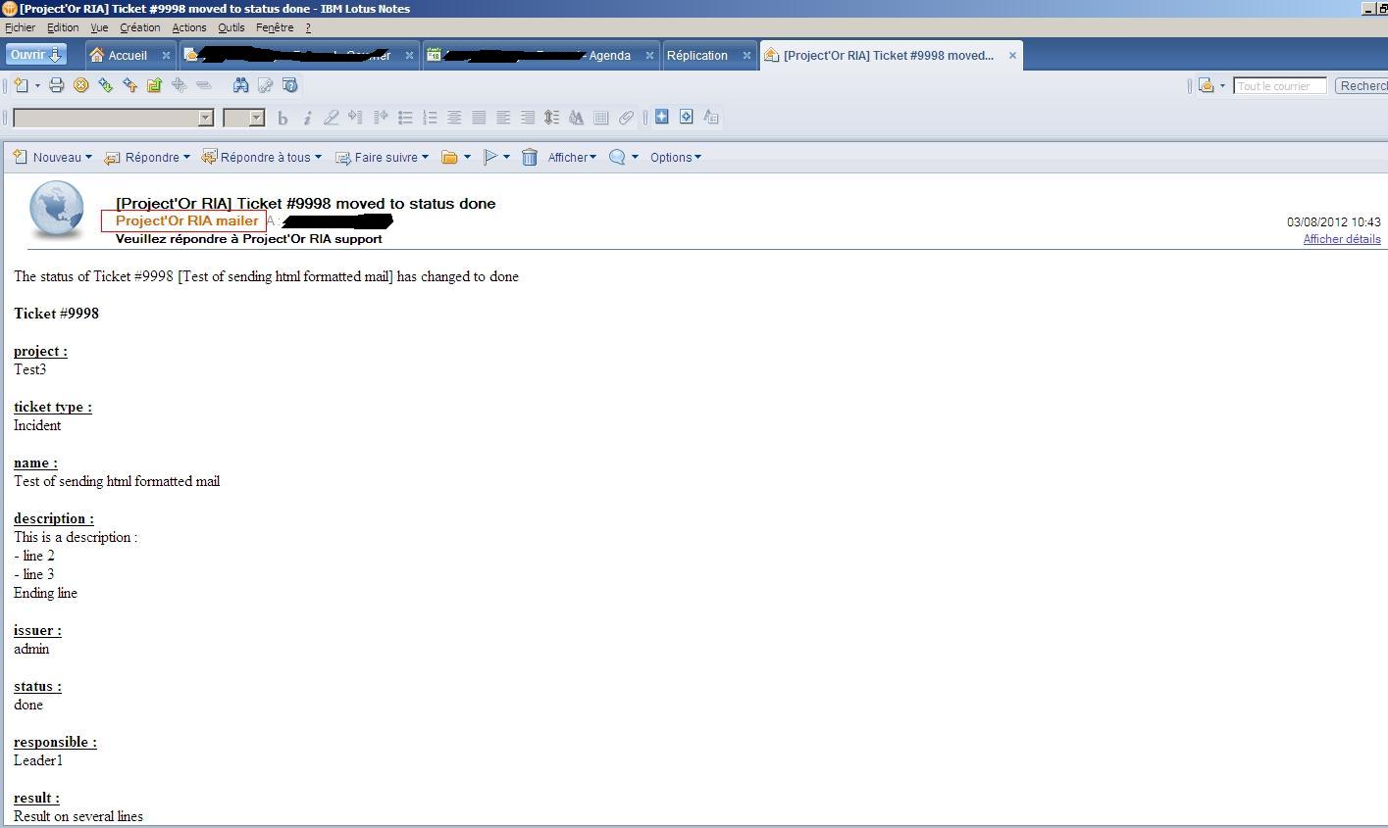Click the Afficher détails link
The width and height of the screenshot is (1388, 828).
[1342, 239]
